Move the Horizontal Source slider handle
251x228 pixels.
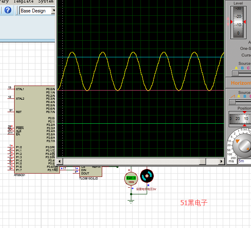coord(232,102)
